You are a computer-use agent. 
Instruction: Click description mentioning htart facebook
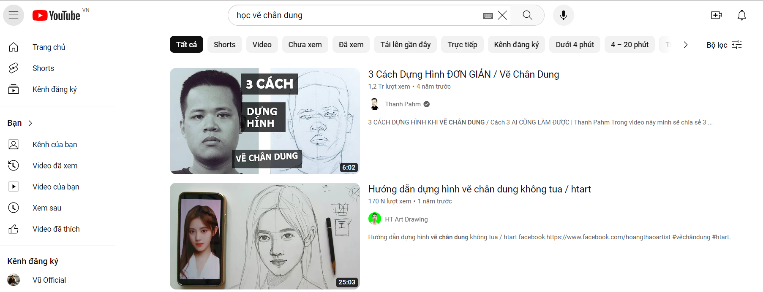pyautogui.click(x=549, y=237)
